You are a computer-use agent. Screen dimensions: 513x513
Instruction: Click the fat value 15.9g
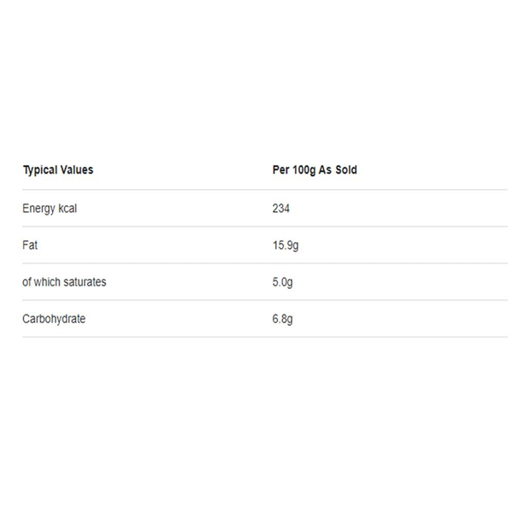285,245
